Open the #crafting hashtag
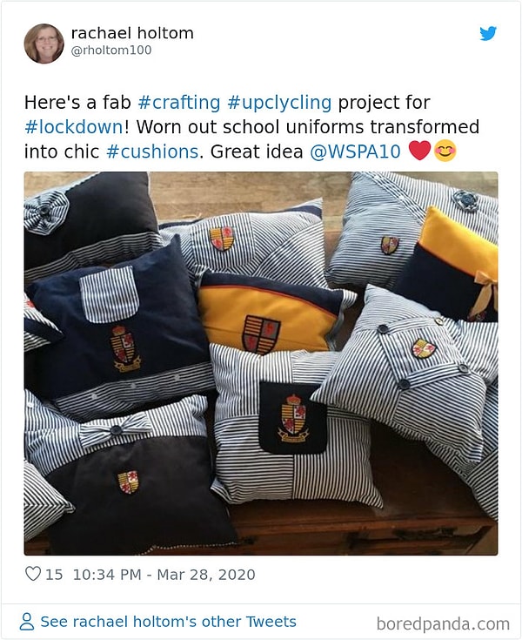Viewport: 522px width, 640px height. [x=179, y=102]
